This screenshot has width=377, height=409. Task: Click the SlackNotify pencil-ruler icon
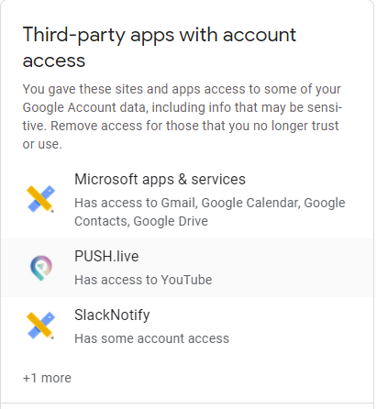coord(40,326)
